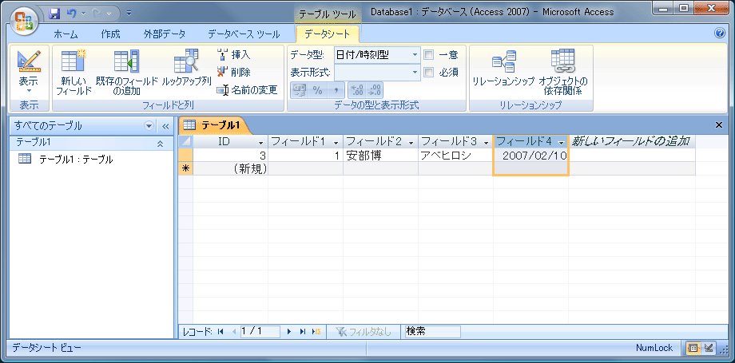Close the テーブル1 document with X
Image resolution: width=735 pixels, height=363 pixels.
pyautogui.click(x=719, y=124)
